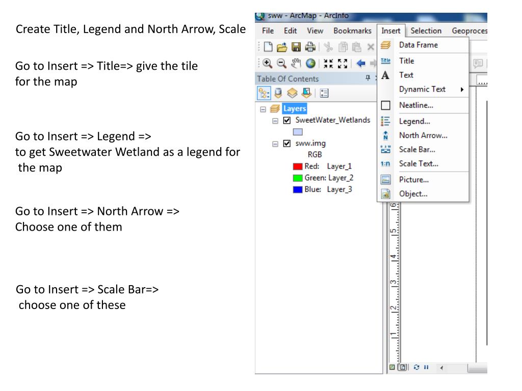Click the Refresh view icon at bottom
Image resolution: width=522 pixels, height=391 pixels.
tap(416, 368)
